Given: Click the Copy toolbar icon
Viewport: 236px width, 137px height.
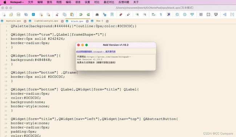Looking at the screenshot, I should (65, 14).
